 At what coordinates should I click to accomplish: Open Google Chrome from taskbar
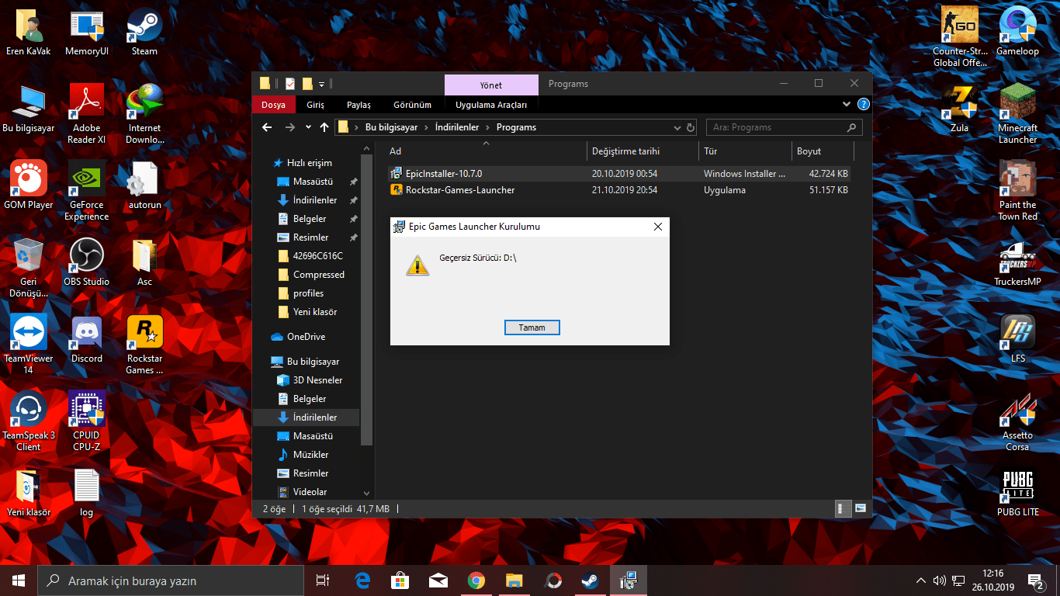pyautogui.click(x=476, y=580)
